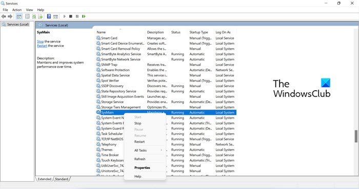Open Properties from the toolbar icon
The height and width of the screenshot is (189, 359).
tap(28, 16)
